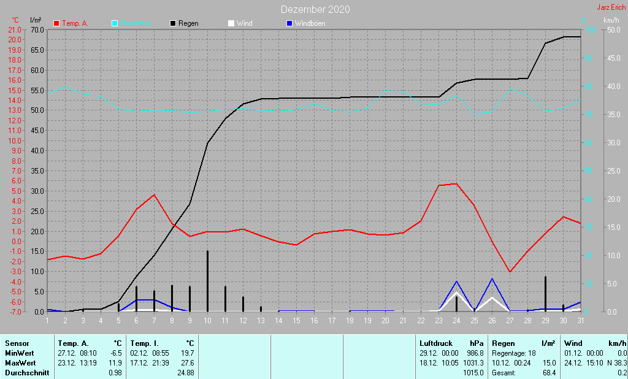The height and width of the screenshot is (379, 628).
Task: Click the red Temp. A. legend square
Action: 57,23
